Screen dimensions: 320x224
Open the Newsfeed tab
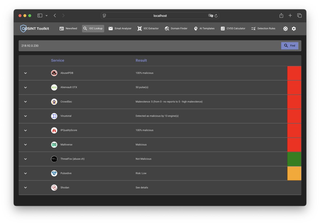pyautogui.click(x=68, y=28)
